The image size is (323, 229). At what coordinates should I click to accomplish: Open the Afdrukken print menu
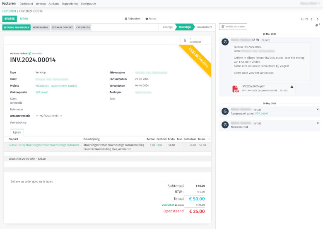point(133,19)
